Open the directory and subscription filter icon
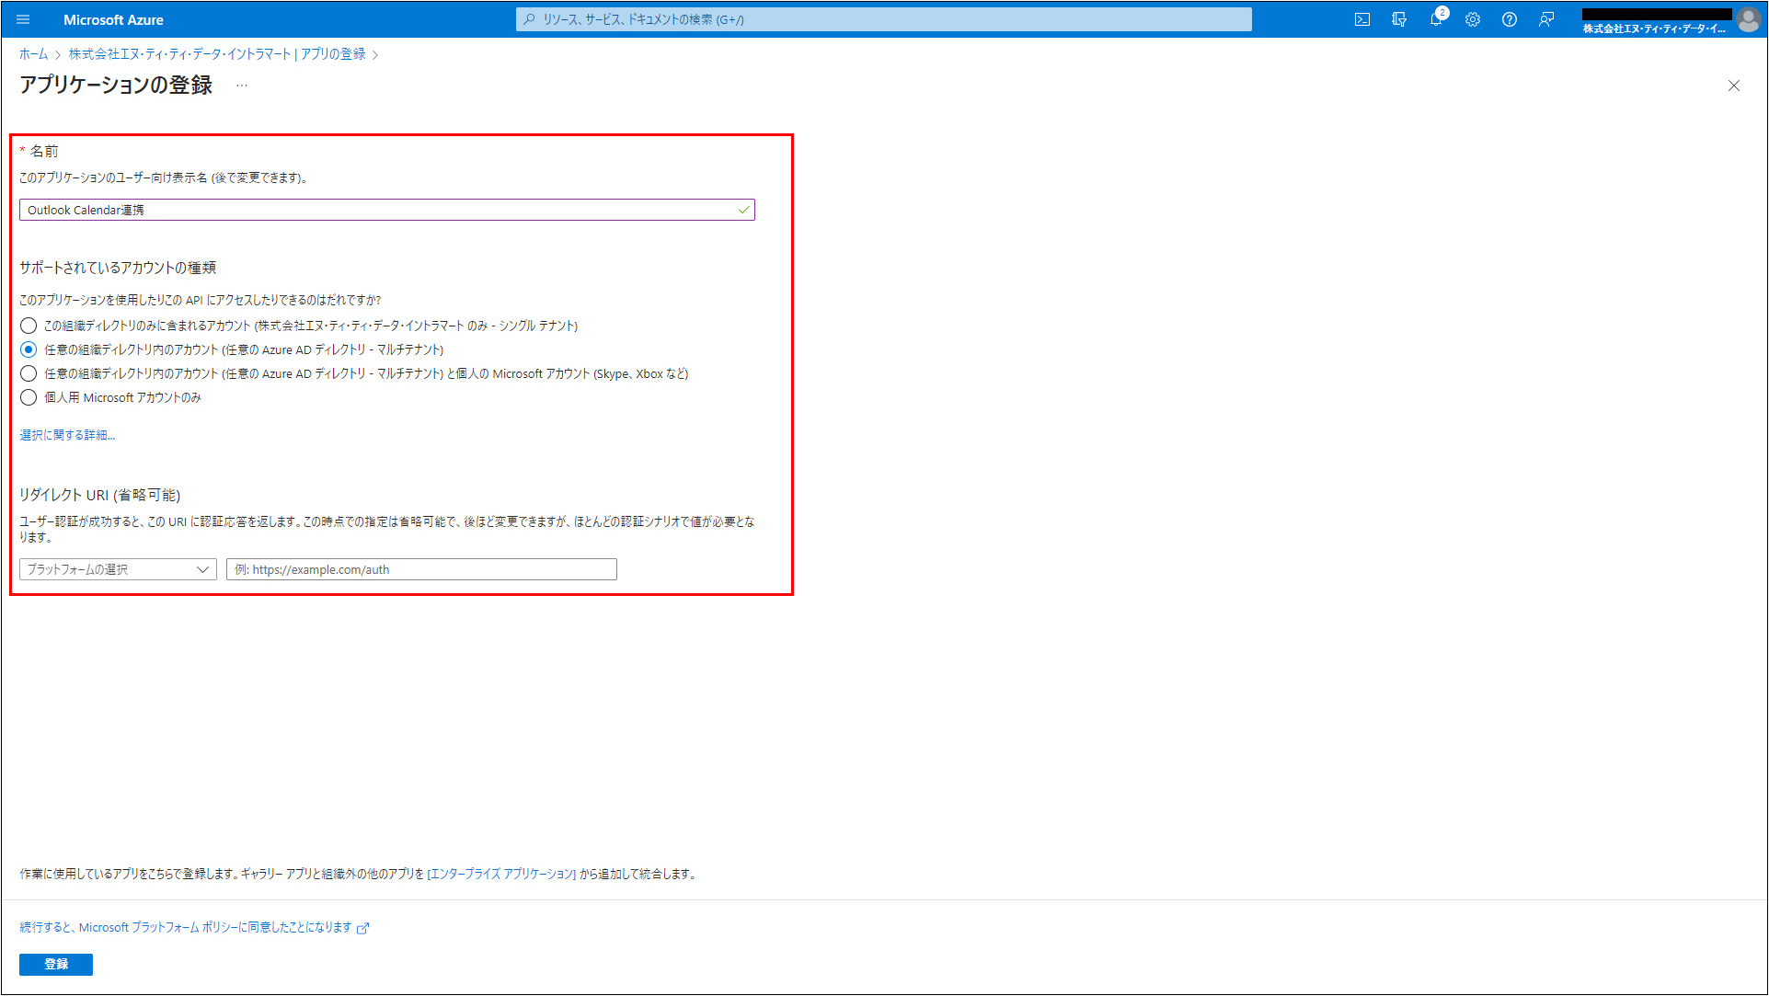 click(x=1399, y=19)
